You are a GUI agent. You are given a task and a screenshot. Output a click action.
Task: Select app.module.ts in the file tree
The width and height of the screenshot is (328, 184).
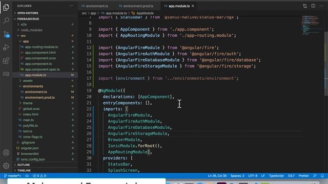35,75
